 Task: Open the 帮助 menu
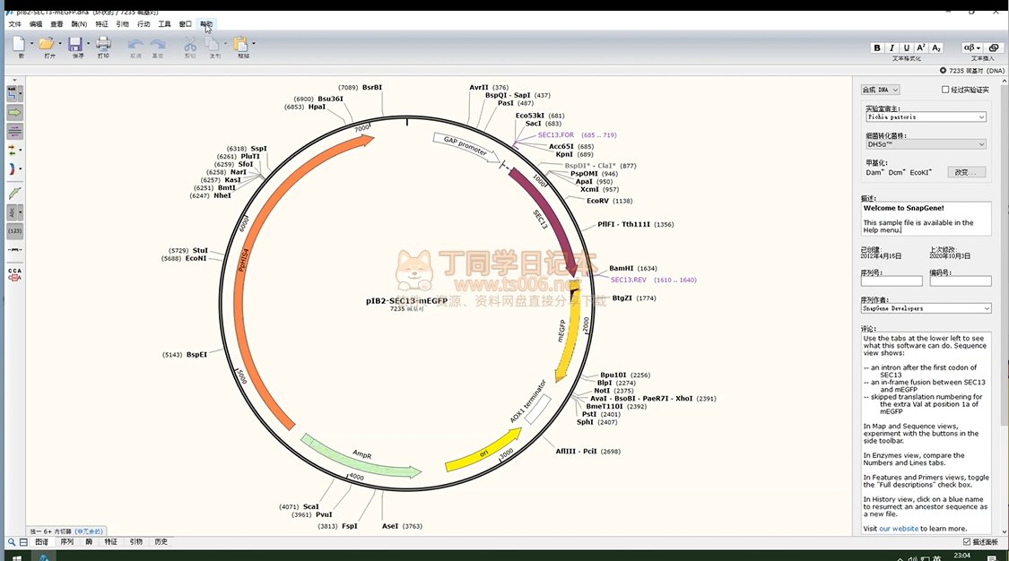(206, 24)
